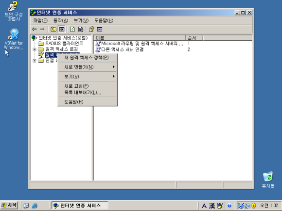Click the icon of 다른 액세스 서버 연결
This screenshot has height=211, width=282.
click(x=98, y=49)
